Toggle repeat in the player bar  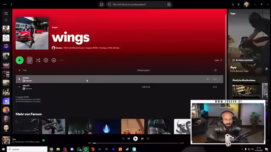(148, 138)
